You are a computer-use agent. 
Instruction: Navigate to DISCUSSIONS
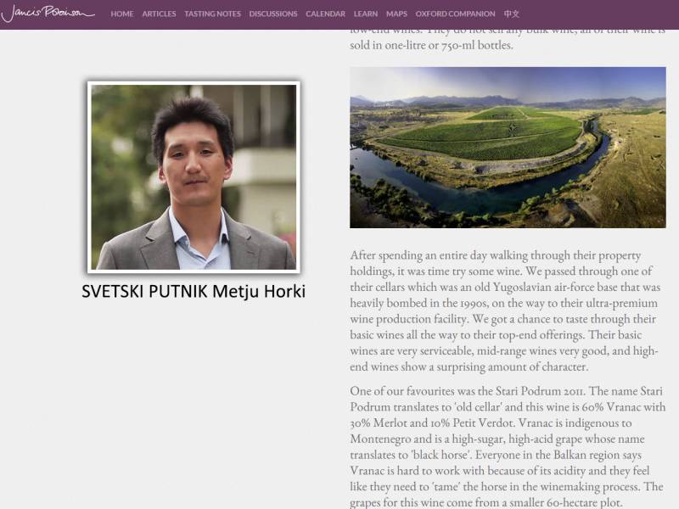[x=273, y=14]
